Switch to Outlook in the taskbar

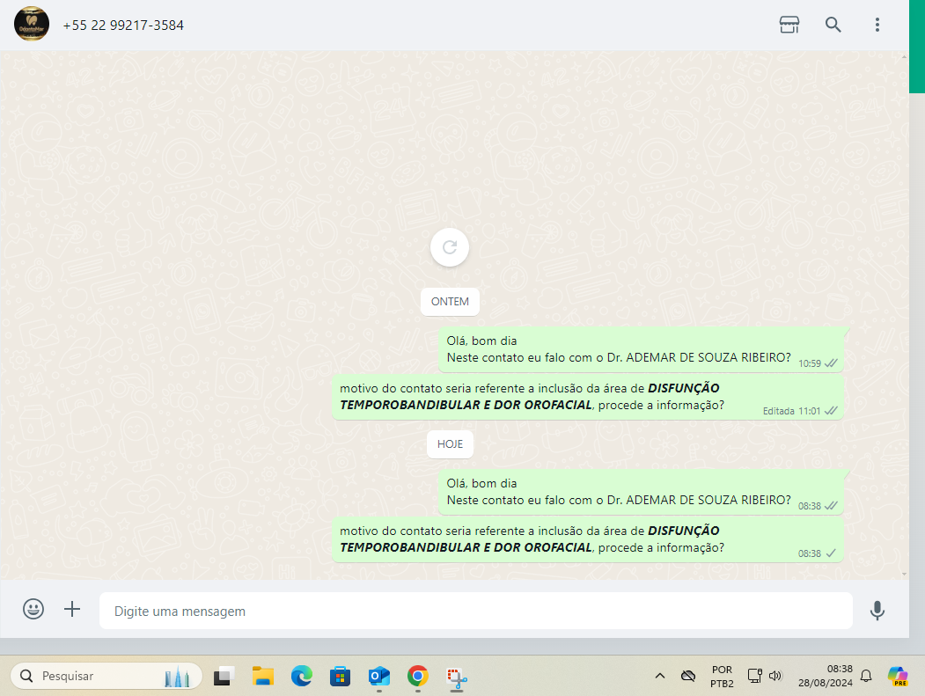point(378,676)
